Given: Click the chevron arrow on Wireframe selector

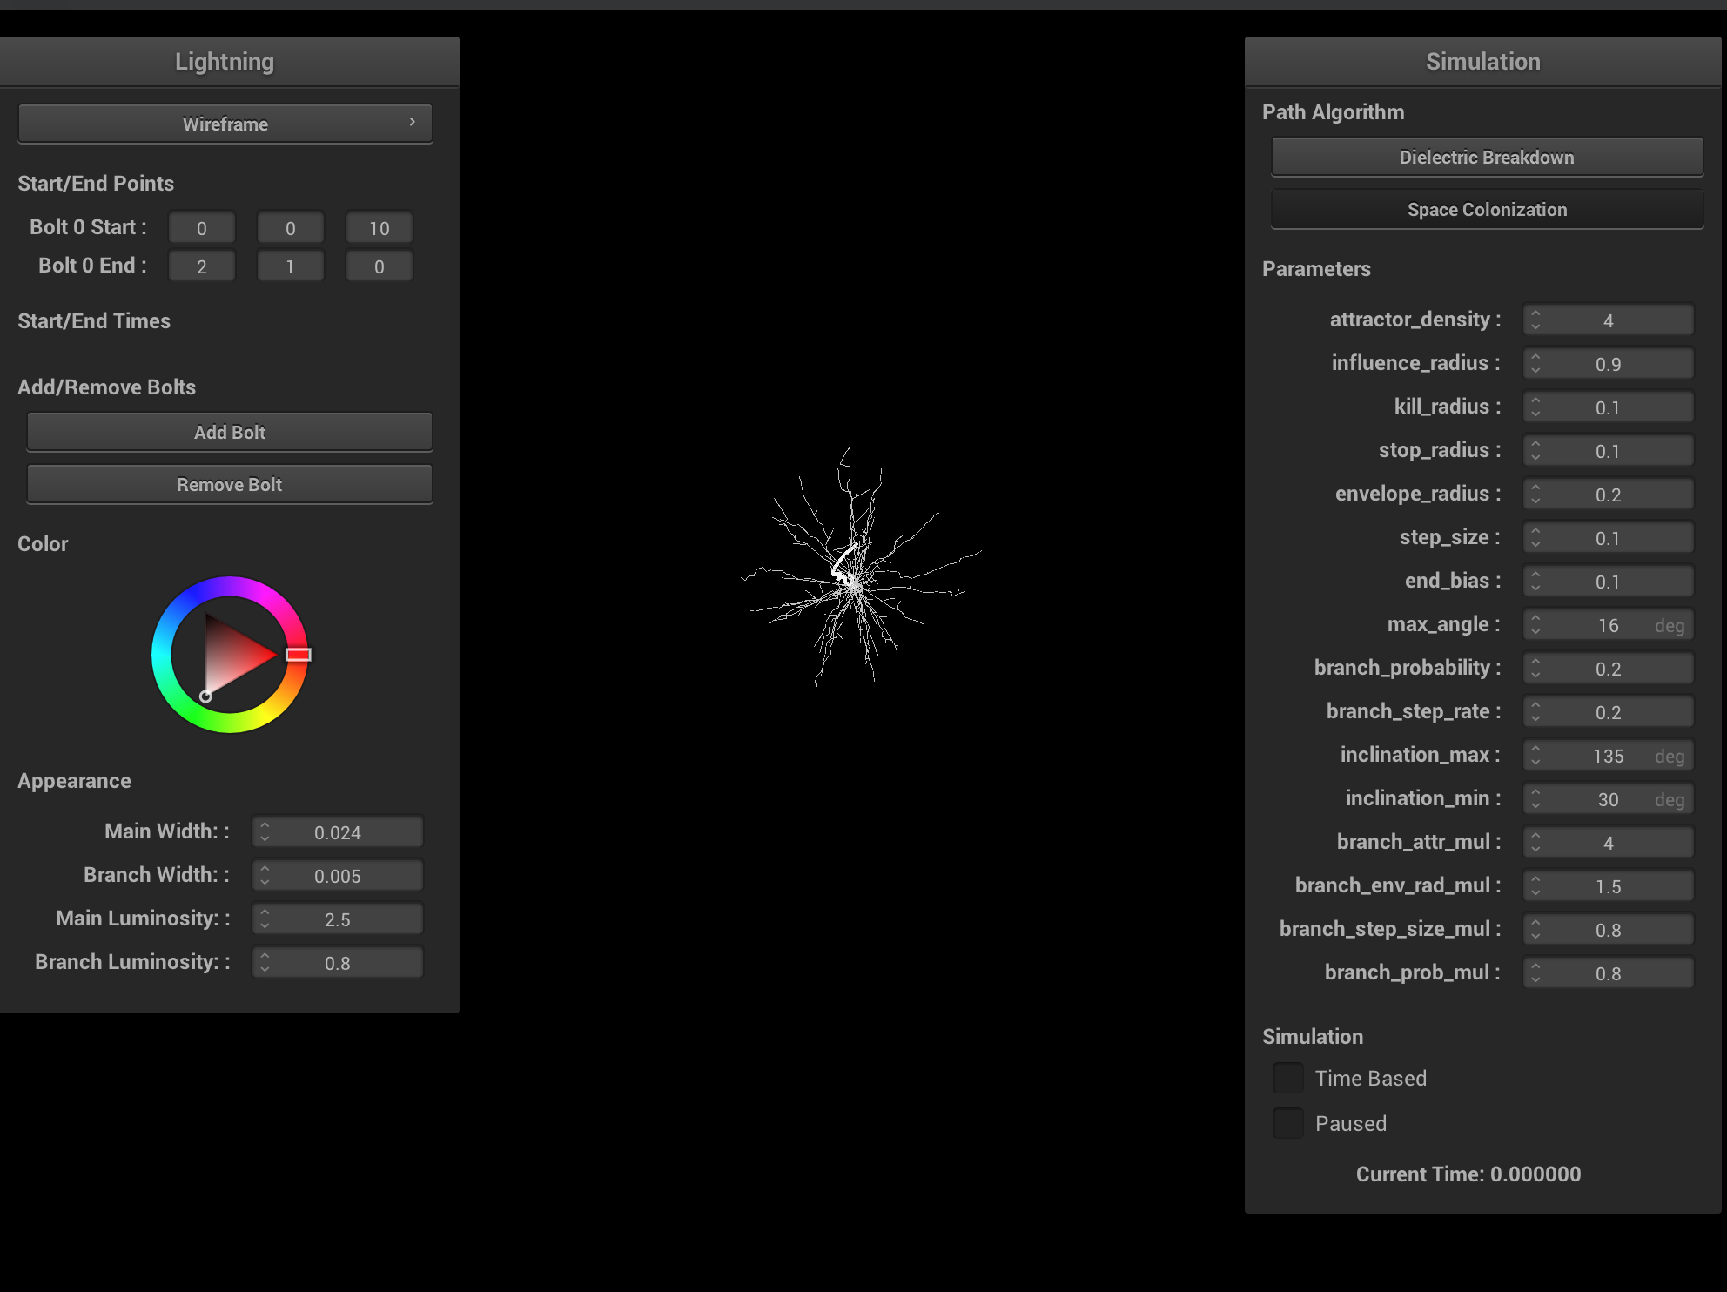Looking at the screenshot, I should pos(413,123).
